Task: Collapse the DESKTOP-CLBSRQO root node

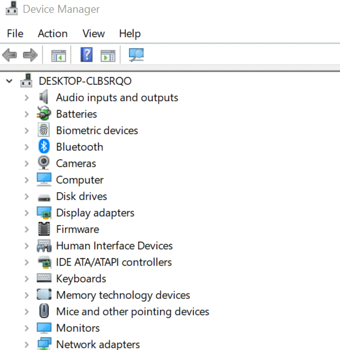Action: (x=9, y=81)
